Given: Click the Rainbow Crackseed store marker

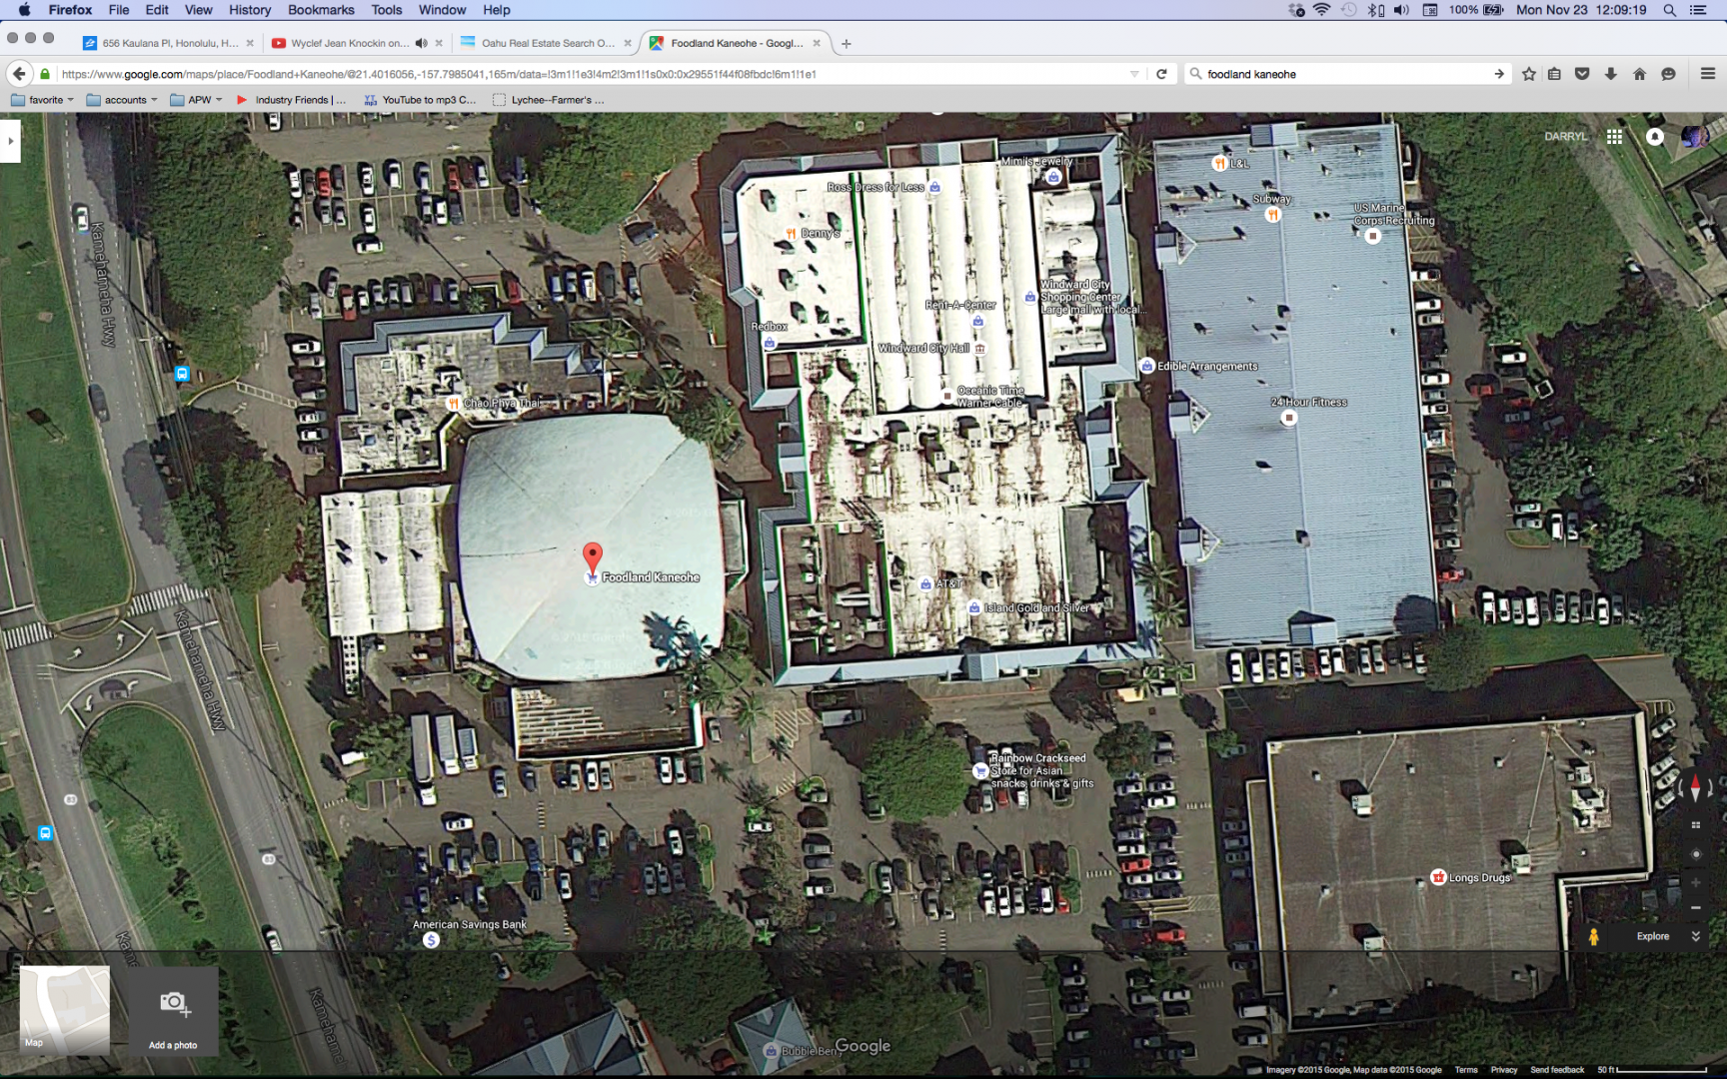Looking at the screenshot, I should coord(980,770).
